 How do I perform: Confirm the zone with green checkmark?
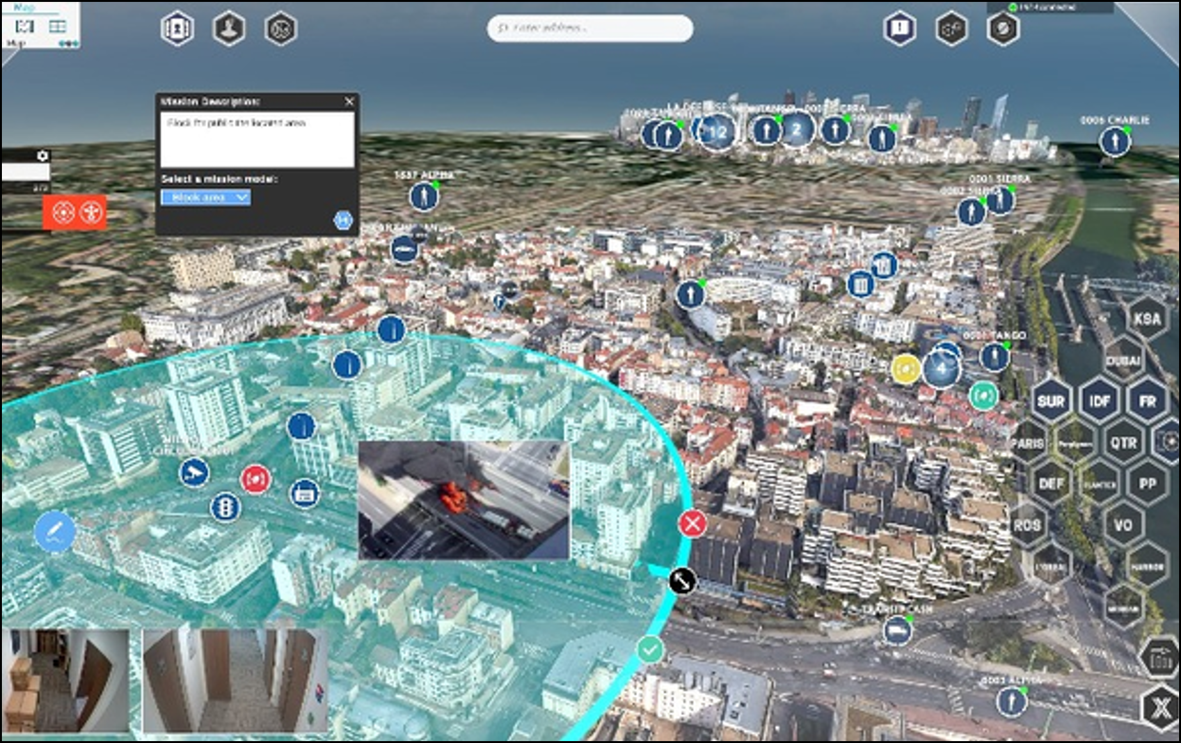click(x=650, y=650)
